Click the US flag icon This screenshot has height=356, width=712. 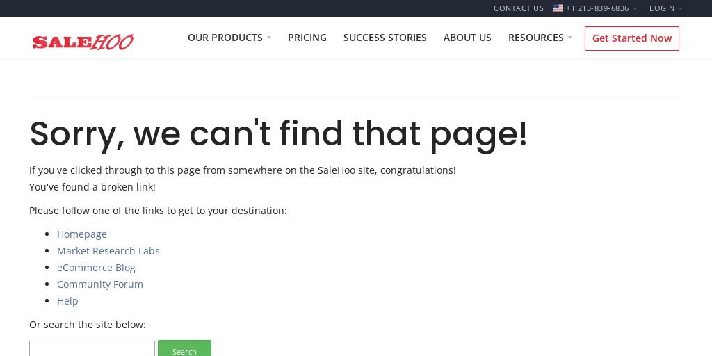tap(558, 8)
